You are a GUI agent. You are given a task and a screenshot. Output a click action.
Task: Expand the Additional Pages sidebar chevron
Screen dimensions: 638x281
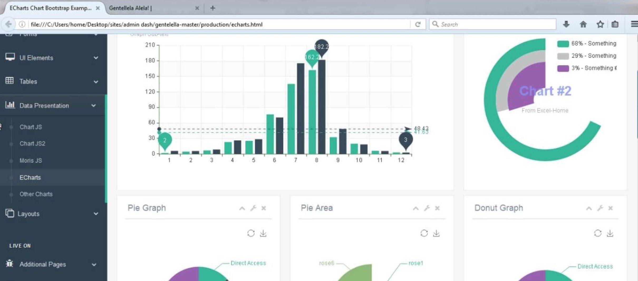(x=94, y=264)
